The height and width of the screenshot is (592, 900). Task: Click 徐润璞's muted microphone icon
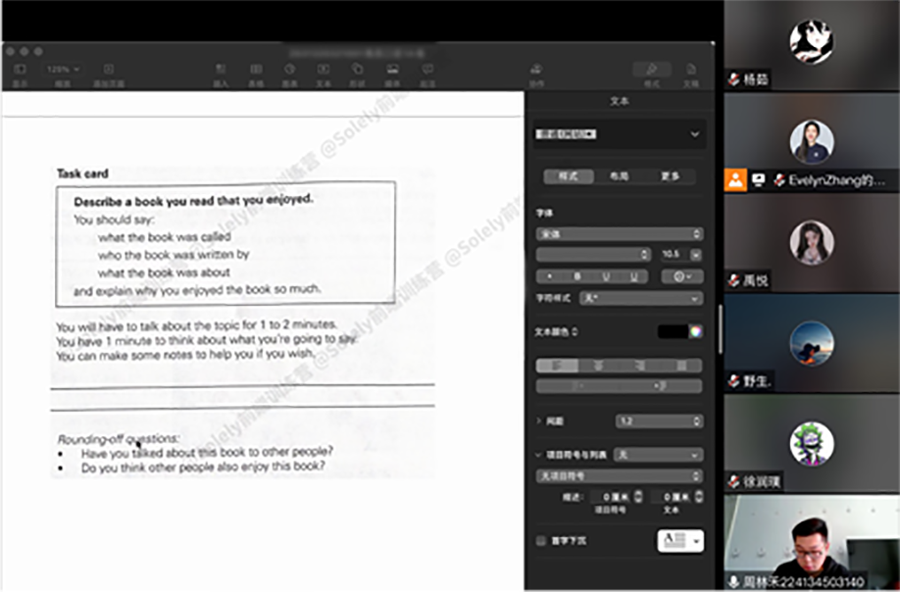tap(734, 481)
